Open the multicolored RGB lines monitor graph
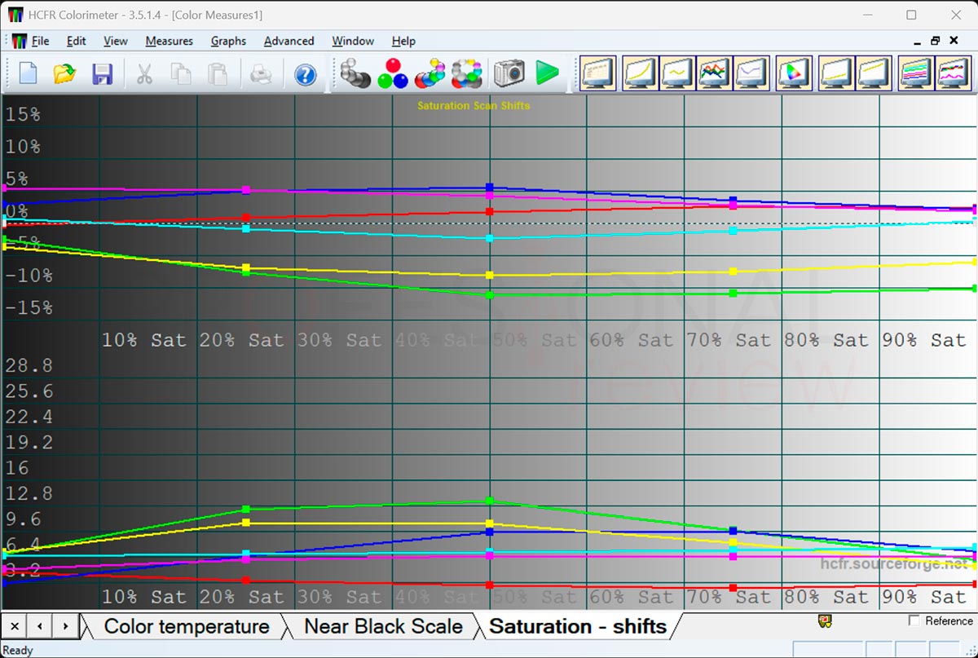Screen dimensions: 978x658 pyautogui.click(x=714, y=73)
